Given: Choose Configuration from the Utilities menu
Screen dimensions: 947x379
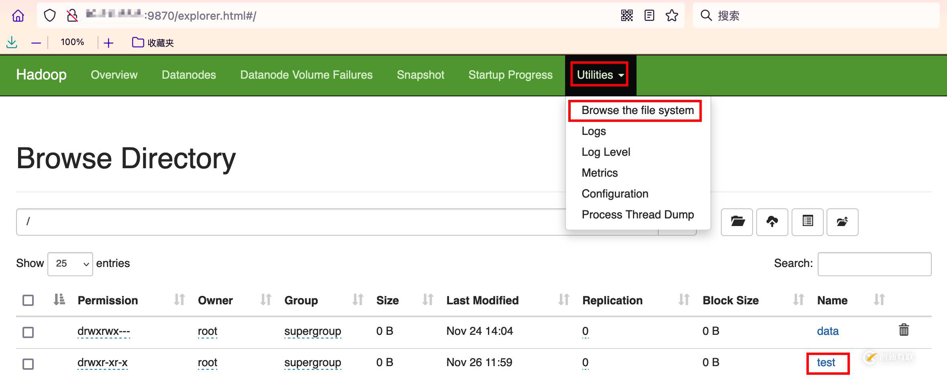Looking at the screenshot, I should pyautogui.click(x=615, y=194).
